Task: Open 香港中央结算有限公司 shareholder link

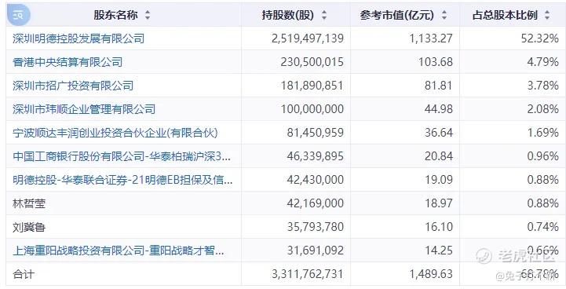Action: 68,62
